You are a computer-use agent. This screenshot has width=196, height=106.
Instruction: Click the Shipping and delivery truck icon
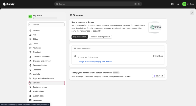pyautogui.click(x=30, y=61)
